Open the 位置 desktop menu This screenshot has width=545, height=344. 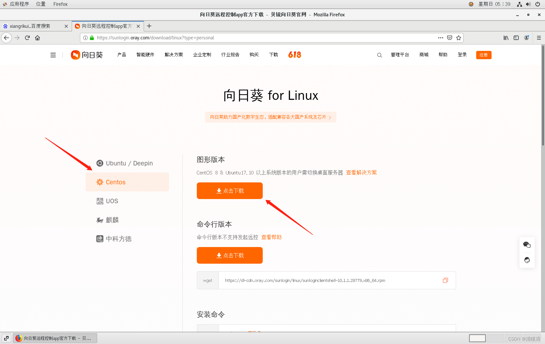[41, 4]
